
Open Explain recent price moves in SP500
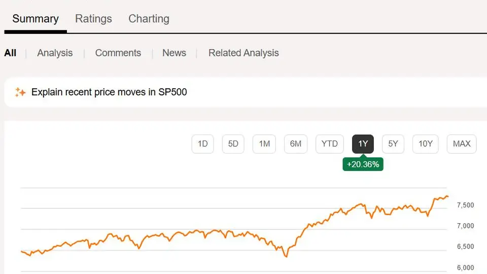pyautogui.click(x=109, y=92)
